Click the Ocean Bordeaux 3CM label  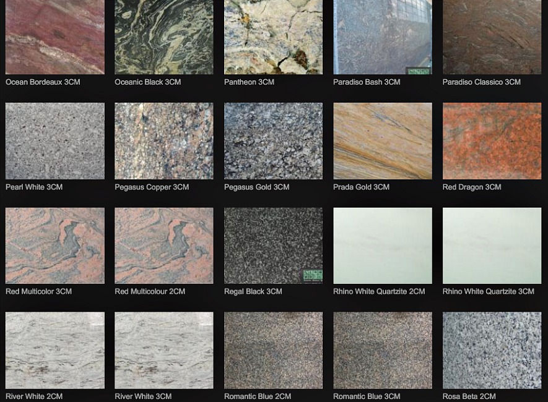pos(43,82)
